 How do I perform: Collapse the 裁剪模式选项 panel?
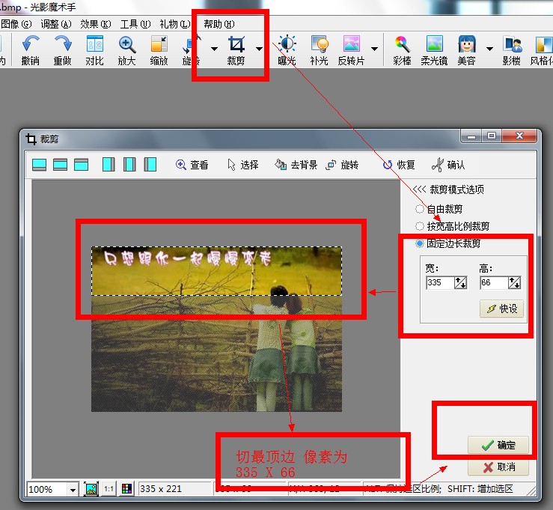[x=420, y=189]
